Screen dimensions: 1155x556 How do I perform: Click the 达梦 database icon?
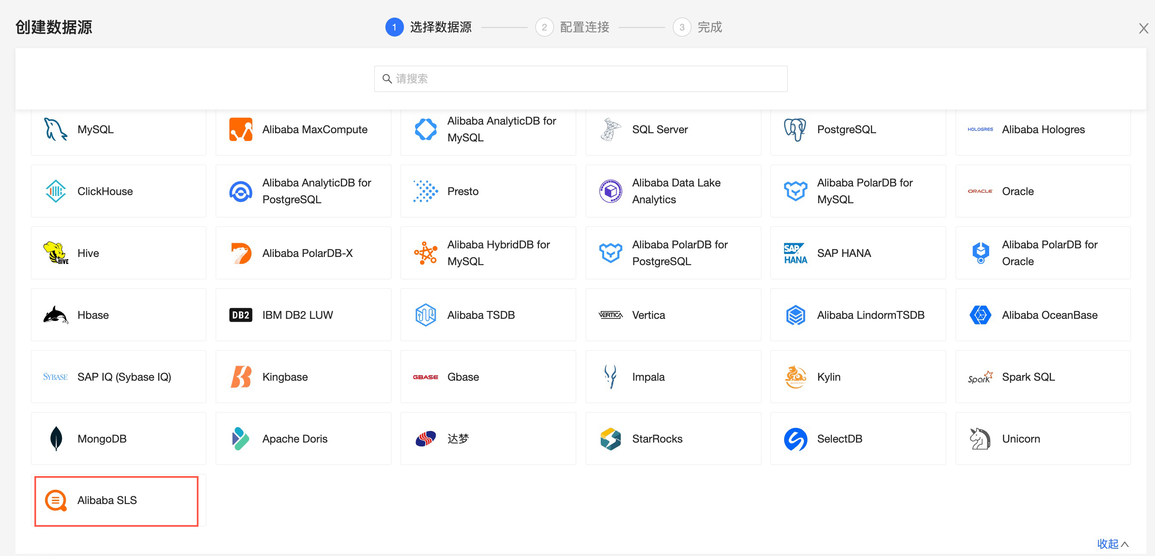(x=425, y=439)
